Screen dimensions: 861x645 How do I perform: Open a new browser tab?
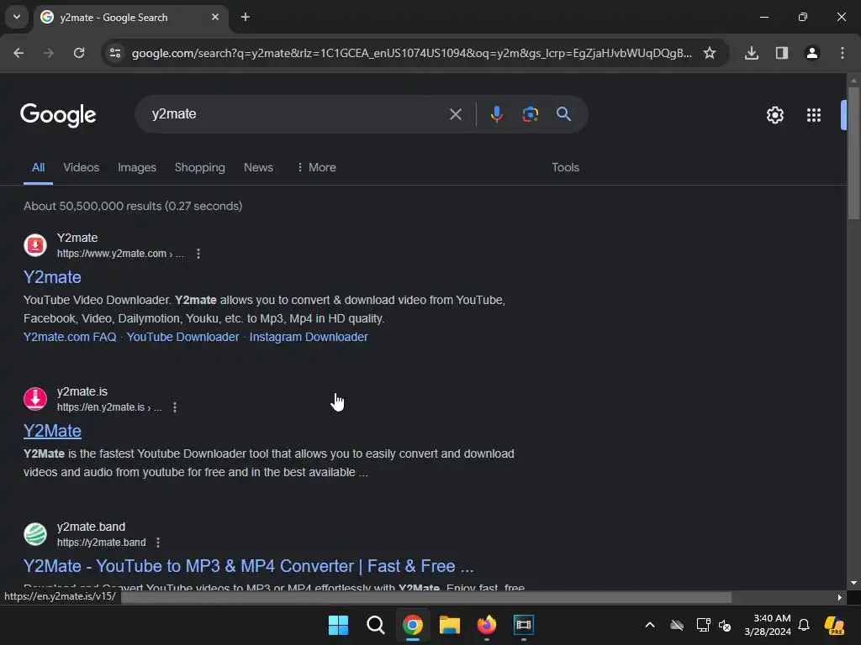pos(246,17)
